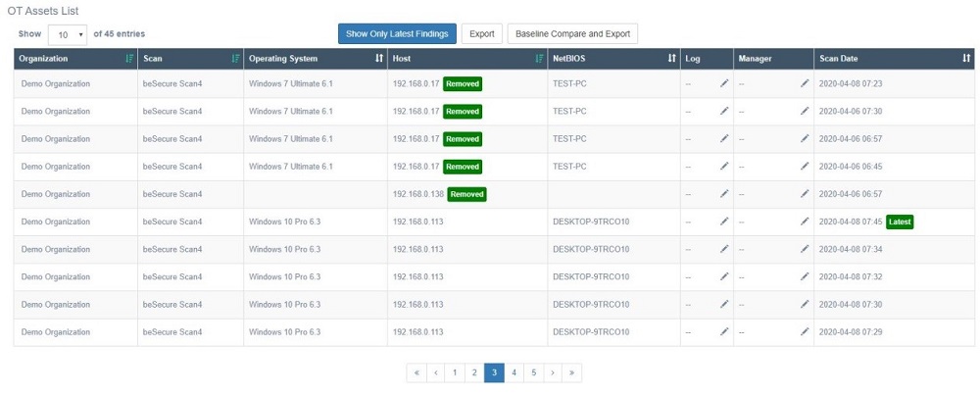Viewport: 980px width, 395px height.
Task: Go to page 4 in pagination
Action: pos(514,372)
